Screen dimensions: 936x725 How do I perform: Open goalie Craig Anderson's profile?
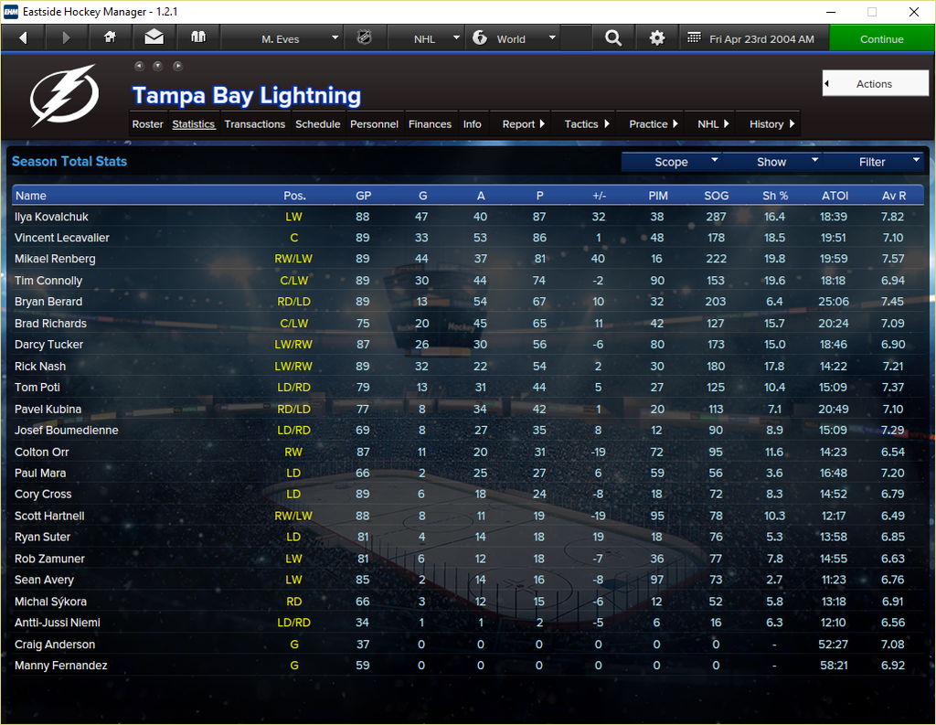tap(55, 645)
